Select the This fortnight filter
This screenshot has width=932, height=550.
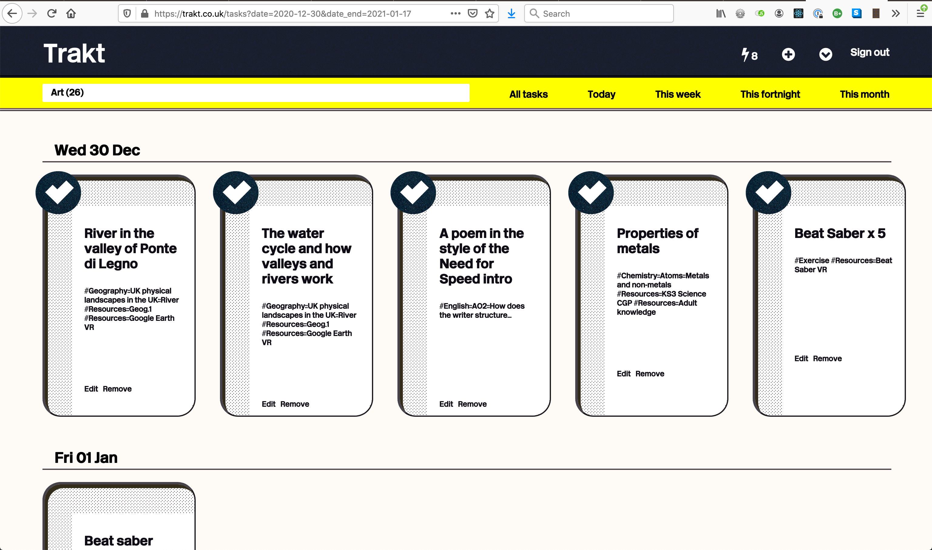click(x=770, y=94)
